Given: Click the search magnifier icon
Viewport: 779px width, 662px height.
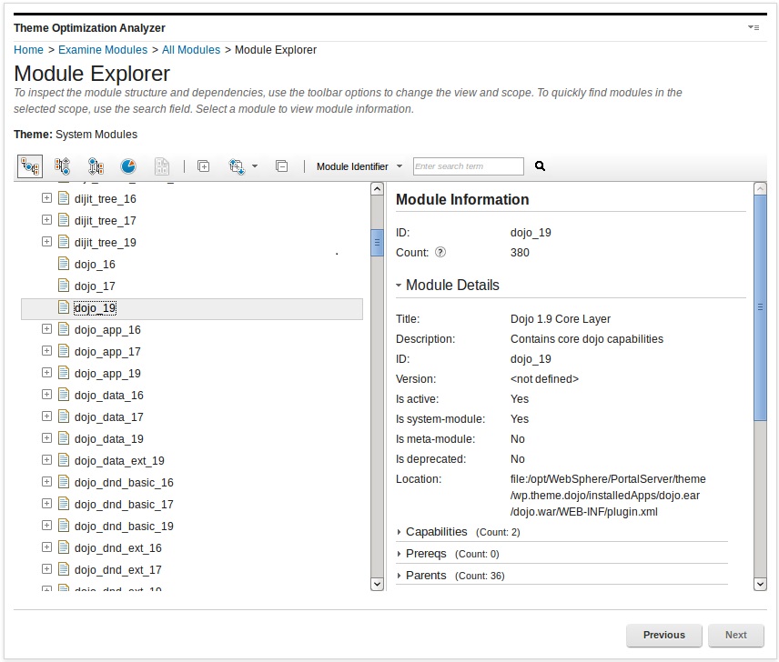Looking at the screenshot, I should coord(539,166).
